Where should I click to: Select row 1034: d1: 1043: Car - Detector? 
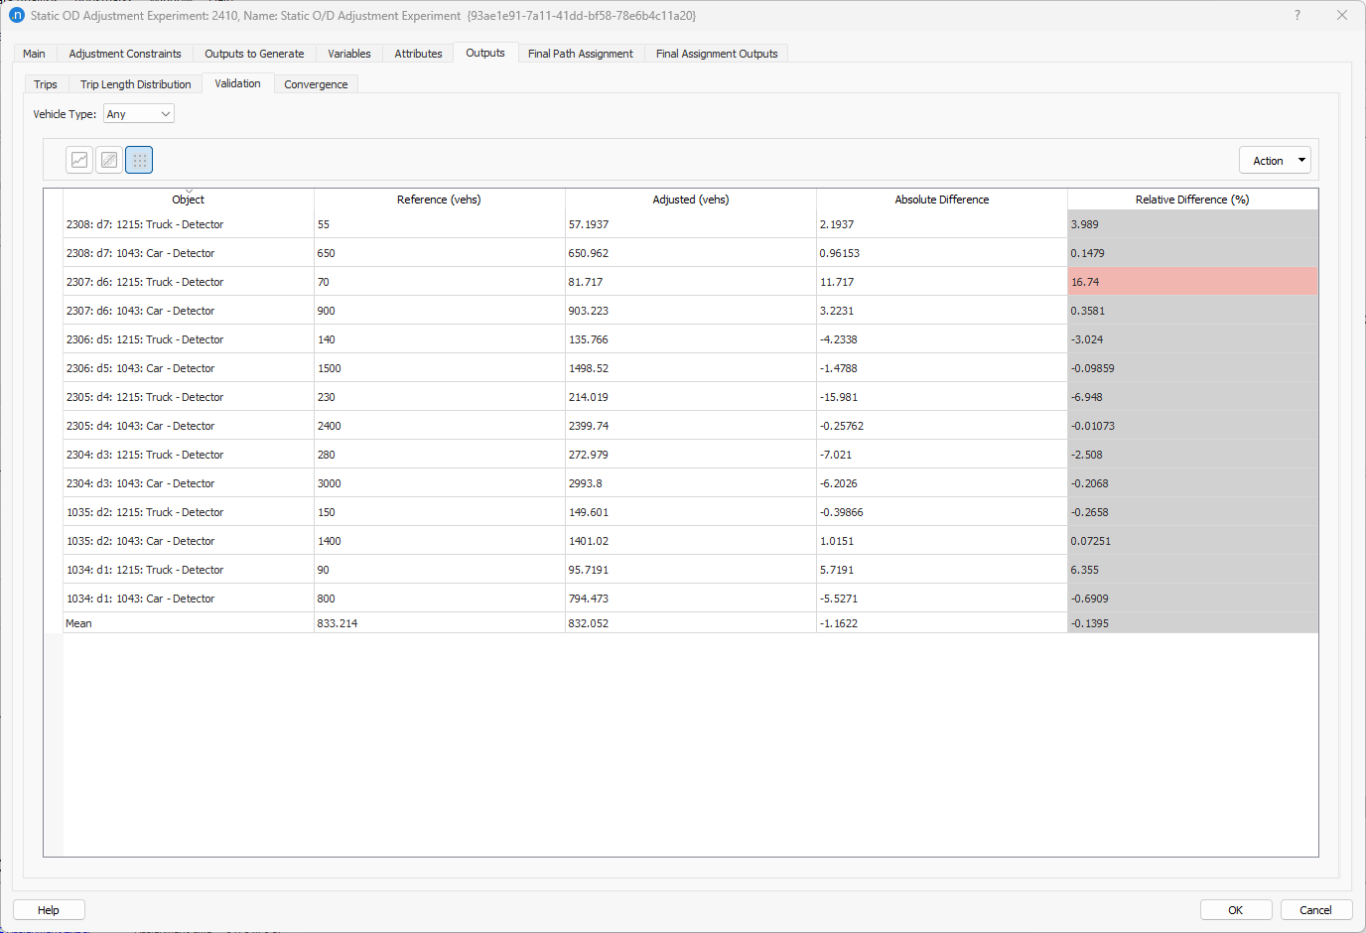click(x=189, y=599)
